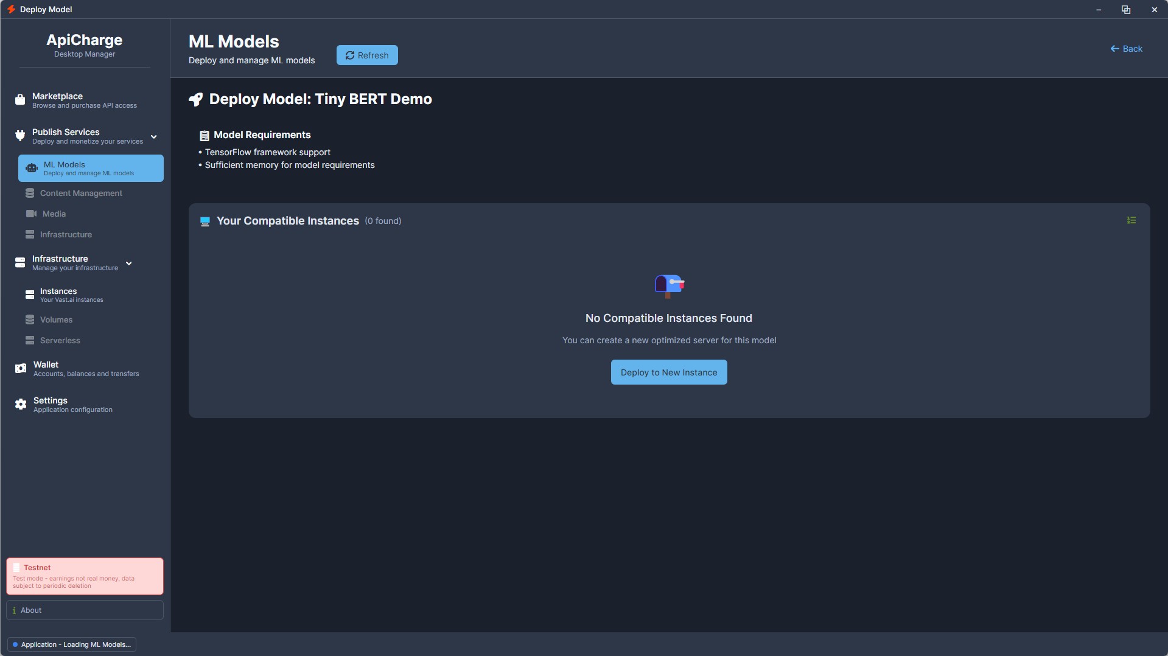The image size is (1168, 656).
Task: Open Content Management in sidebar
Action: pyautogui.click(x=81, y=193)
